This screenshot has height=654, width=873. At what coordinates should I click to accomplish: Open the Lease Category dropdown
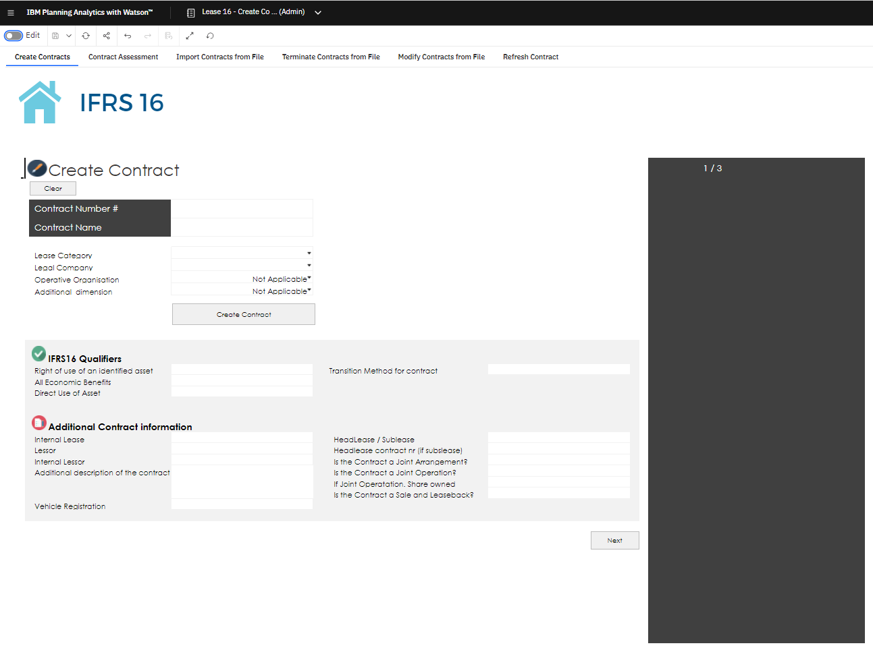coord(309,254)
